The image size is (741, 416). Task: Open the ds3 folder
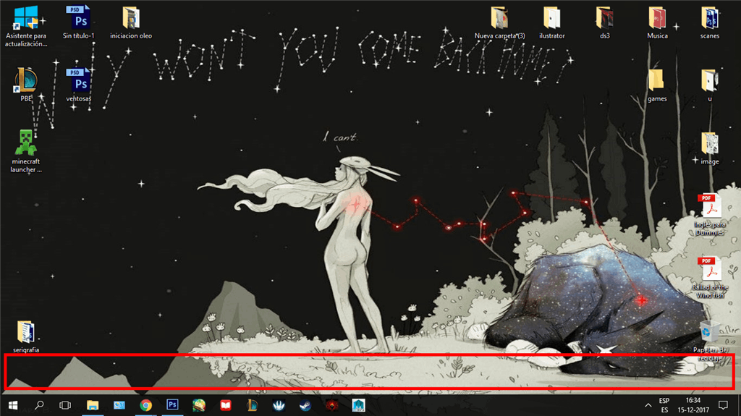[604, 22]
